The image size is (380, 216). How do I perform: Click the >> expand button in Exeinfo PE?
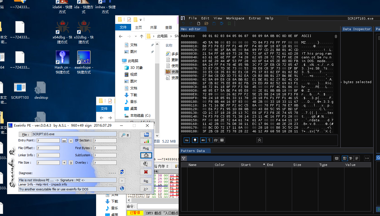click(x=146, y=188)
